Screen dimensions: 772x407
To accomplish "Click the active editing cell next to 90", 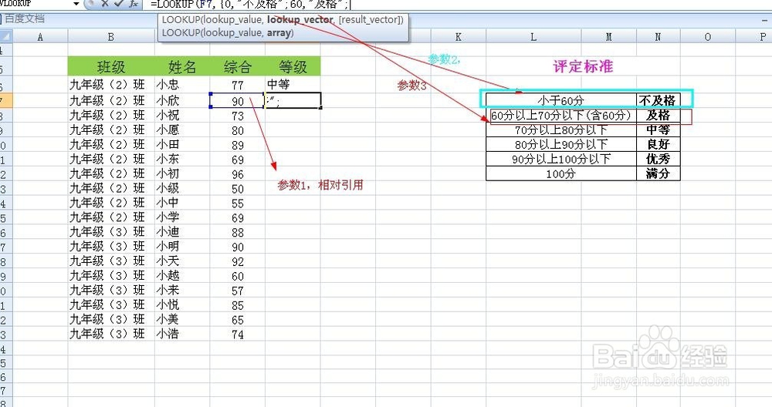I will click(293, 101).
